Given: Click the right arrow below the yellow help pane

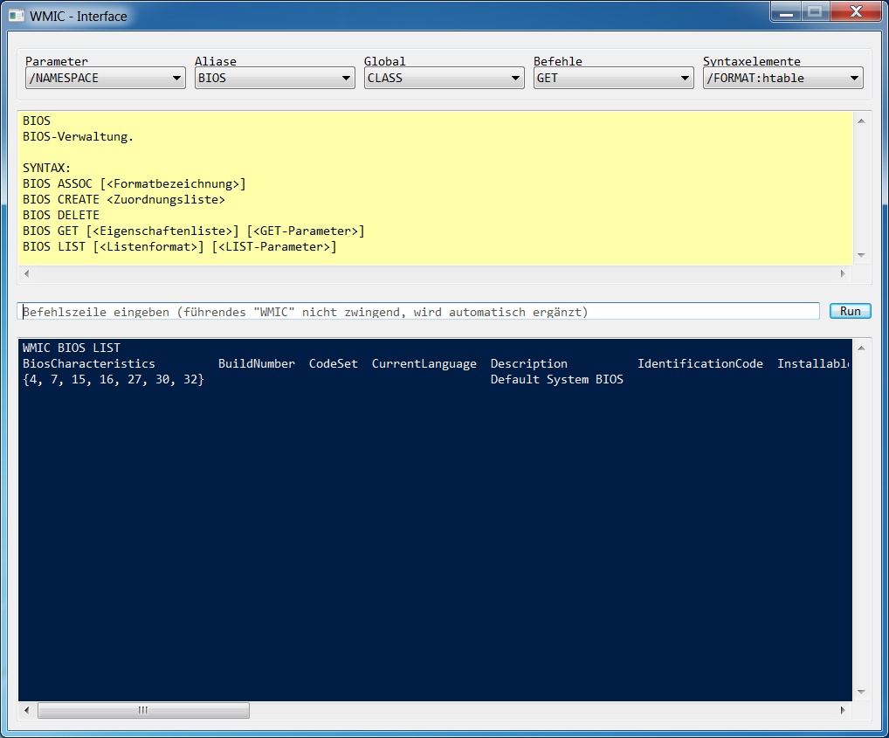Looking at the screenshot, I should tap(843, 274).
